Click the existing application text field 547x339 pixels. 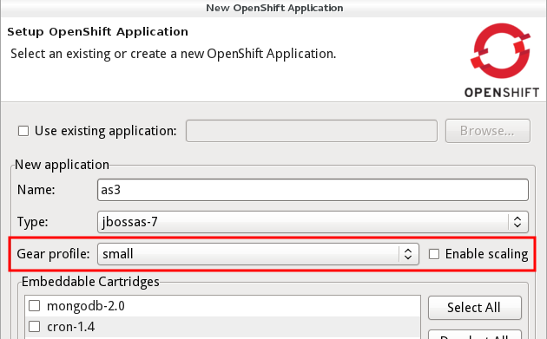click(x=312, y=131)
